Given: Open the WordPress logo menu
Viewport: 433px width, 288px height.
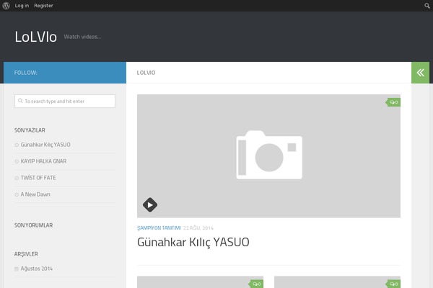Looking at the screenshot, I should [x=6, y=6].
